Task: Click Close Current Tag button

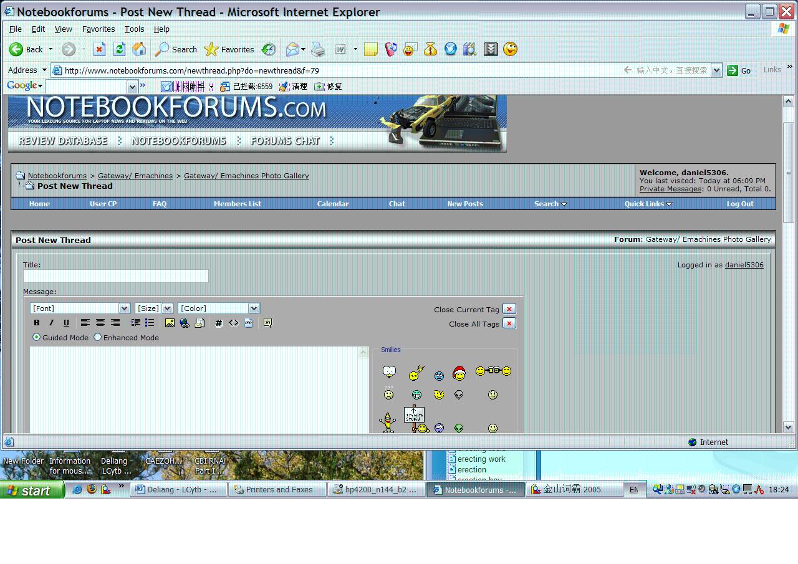Action: (509, 309)
